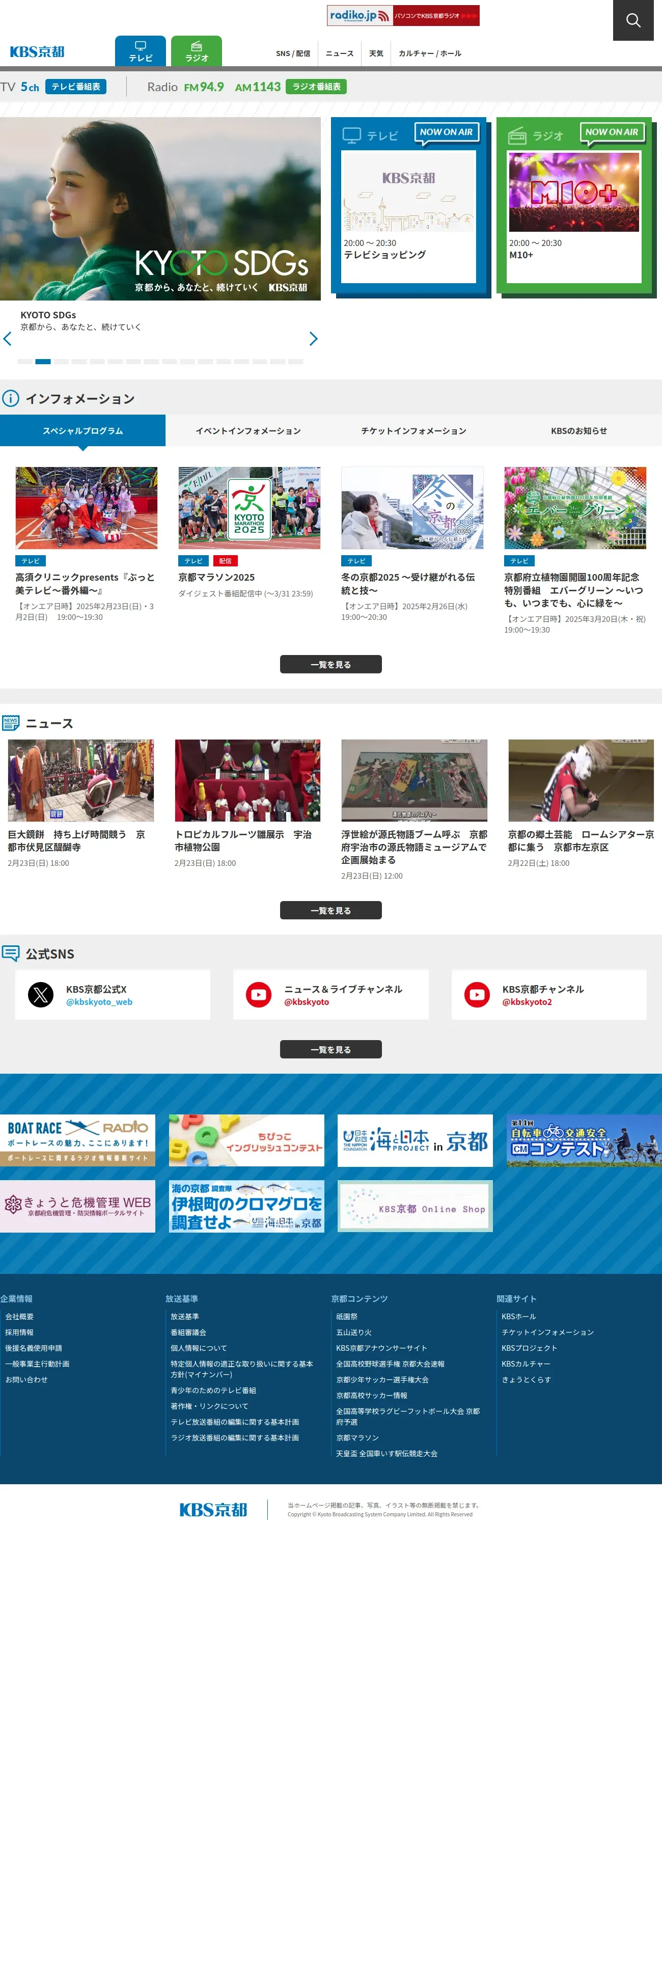Open お問い合わせ footer link

click(26, 1379)
